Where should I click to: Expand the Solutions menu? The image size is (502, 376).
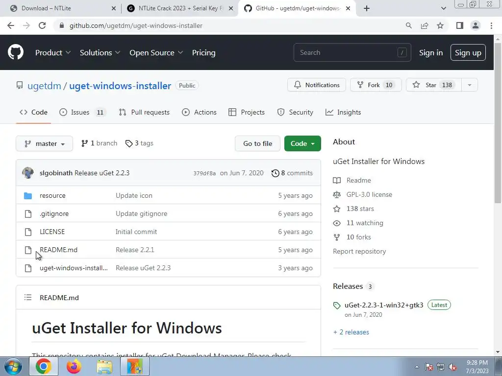coord(100,53)
